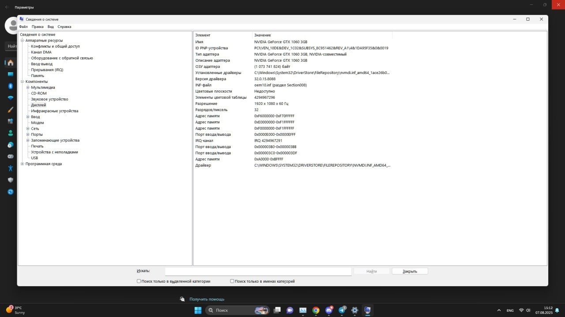Viewport: 565px width, 317px height.
Task: Open Time & language icon in Settings
Action: tap(10, 145)
